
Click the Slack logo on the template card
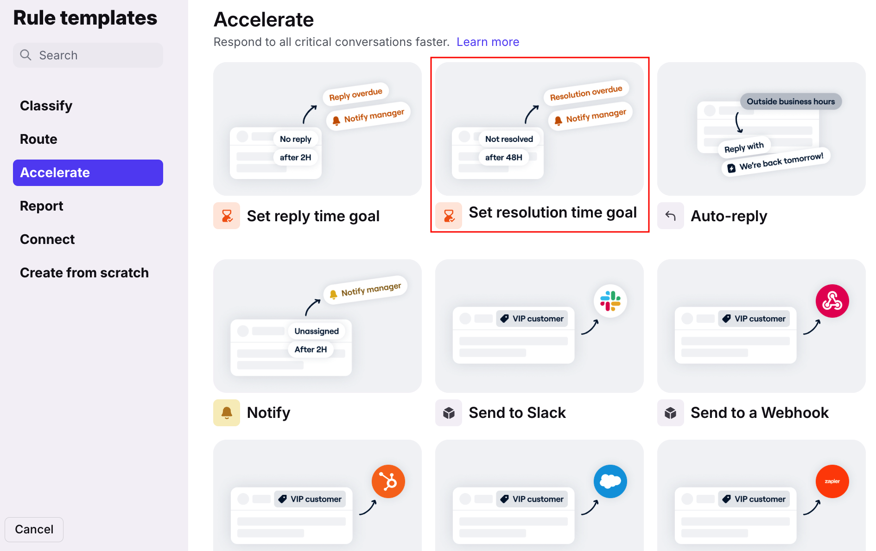[610, 301]
